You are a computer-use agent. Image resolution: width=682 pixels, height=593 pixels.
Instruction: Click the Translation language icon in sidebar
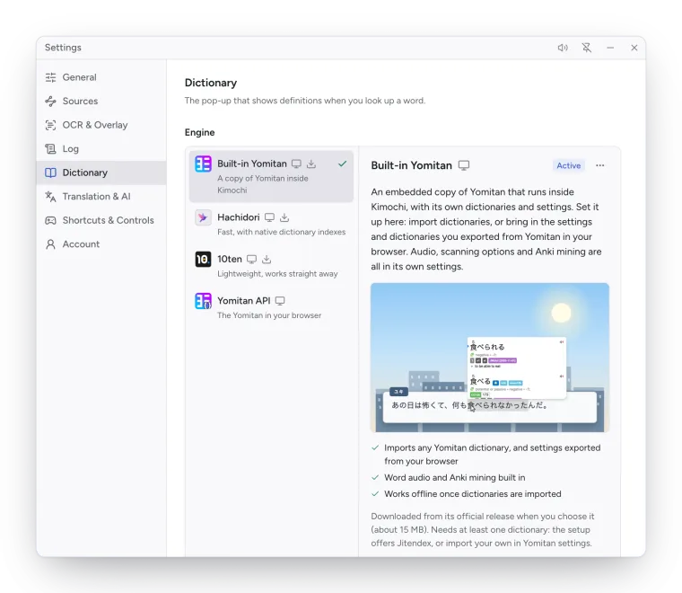pyautogui.click(x=50, y=197)
